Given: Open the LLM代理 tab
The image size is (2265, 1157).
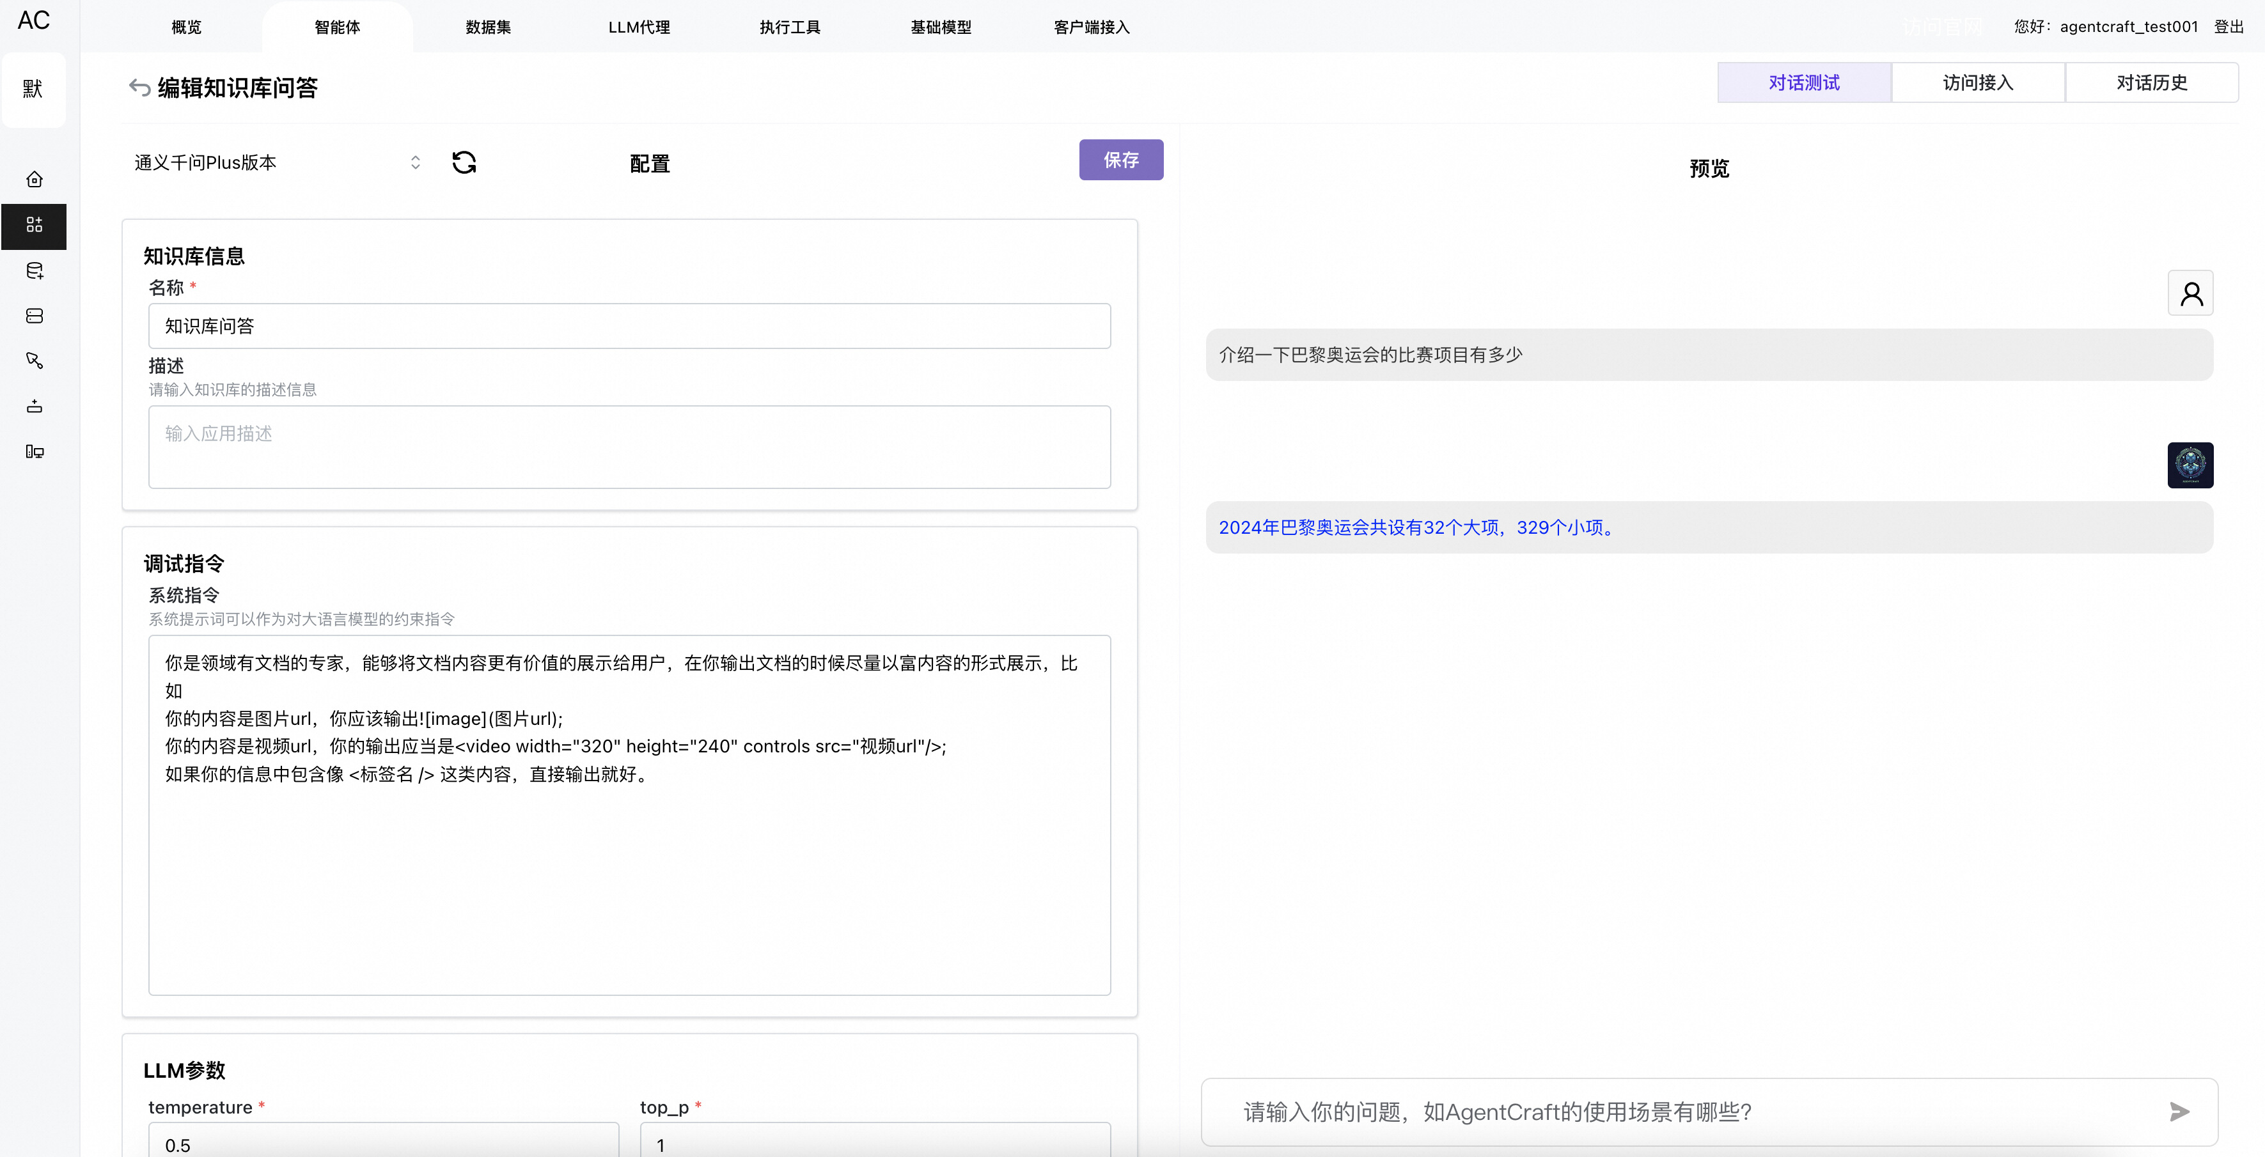Looking at the screenshot, I should pyautogui.click(x=639, y=27).
